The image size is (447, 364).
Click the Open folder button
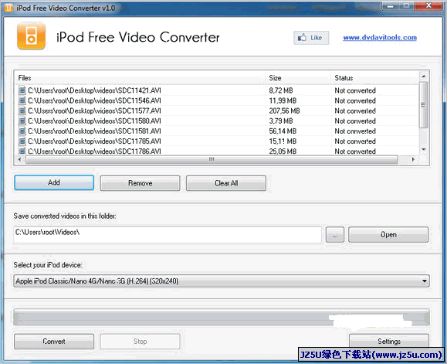(388, 235)
